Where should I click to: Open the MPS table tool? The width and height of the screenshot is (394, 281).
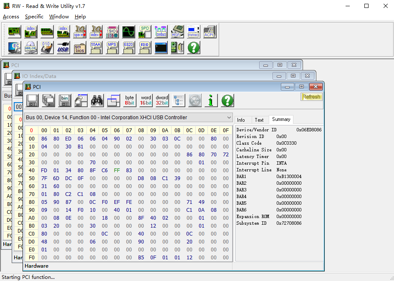click(x=112, y=48)
